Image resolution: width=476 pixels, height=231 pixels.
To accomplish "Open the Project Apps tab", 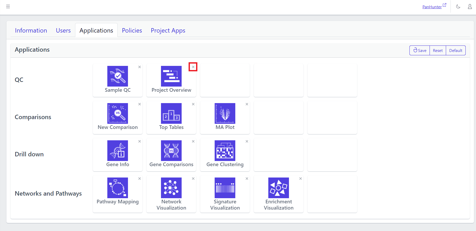I will 168,30.
